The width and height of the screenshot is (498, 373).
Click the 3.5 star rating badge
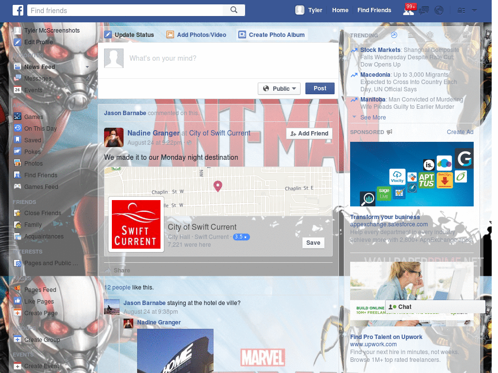pos(241,237)
